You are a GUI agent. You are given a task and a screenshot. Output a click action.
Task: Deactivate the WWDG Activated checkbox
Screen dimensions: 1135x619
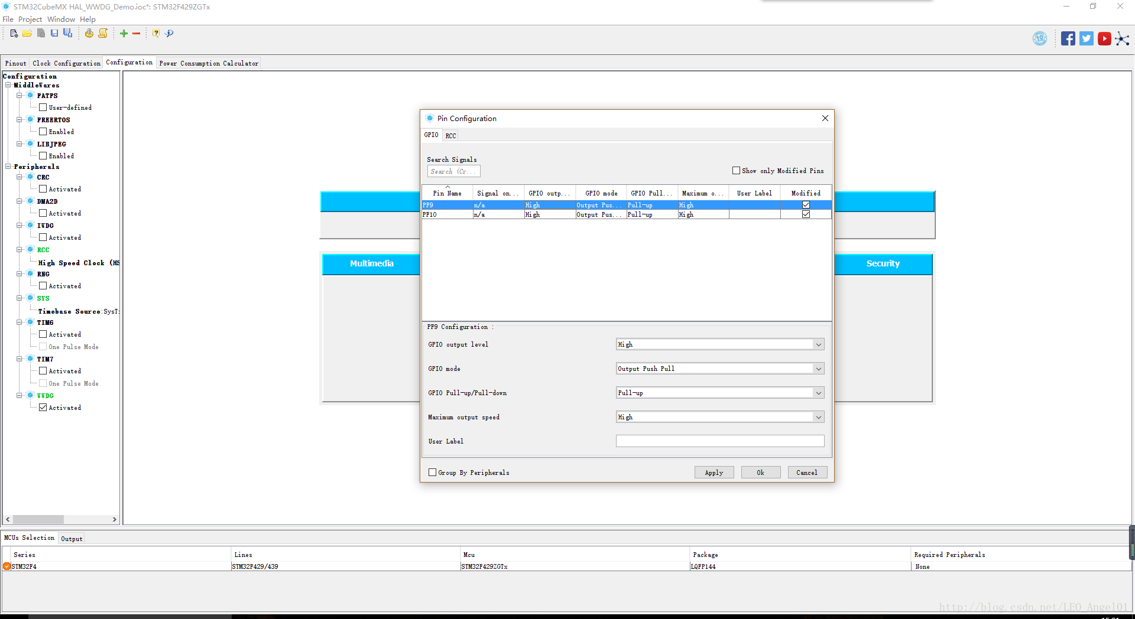(x=43, y=408)
